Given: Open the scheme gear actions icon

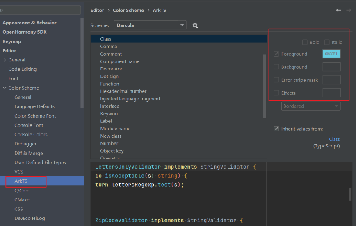Looking at the screenshot, I should click(x=195, y=25).
